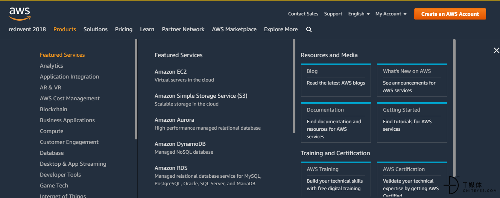Open Amazon EC2 service link

[x=170, y=72]
